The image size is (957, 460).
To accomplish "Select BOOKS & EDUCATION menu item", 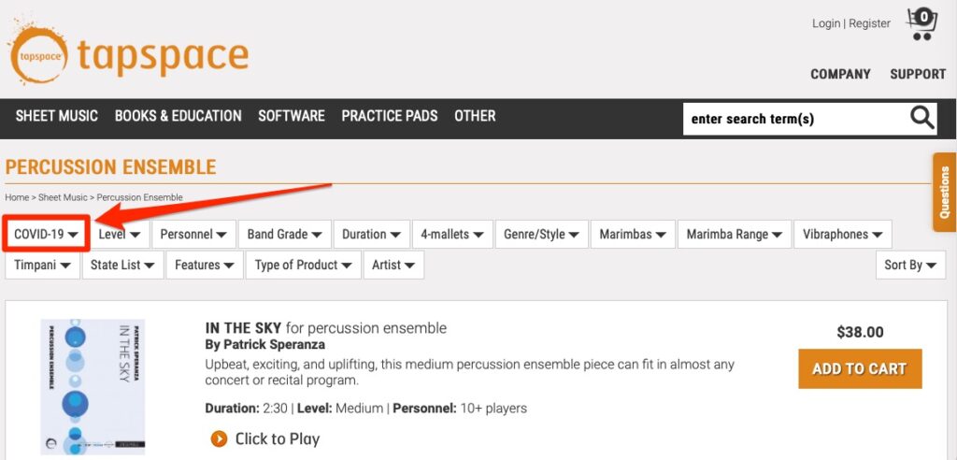I will point(179,116).
